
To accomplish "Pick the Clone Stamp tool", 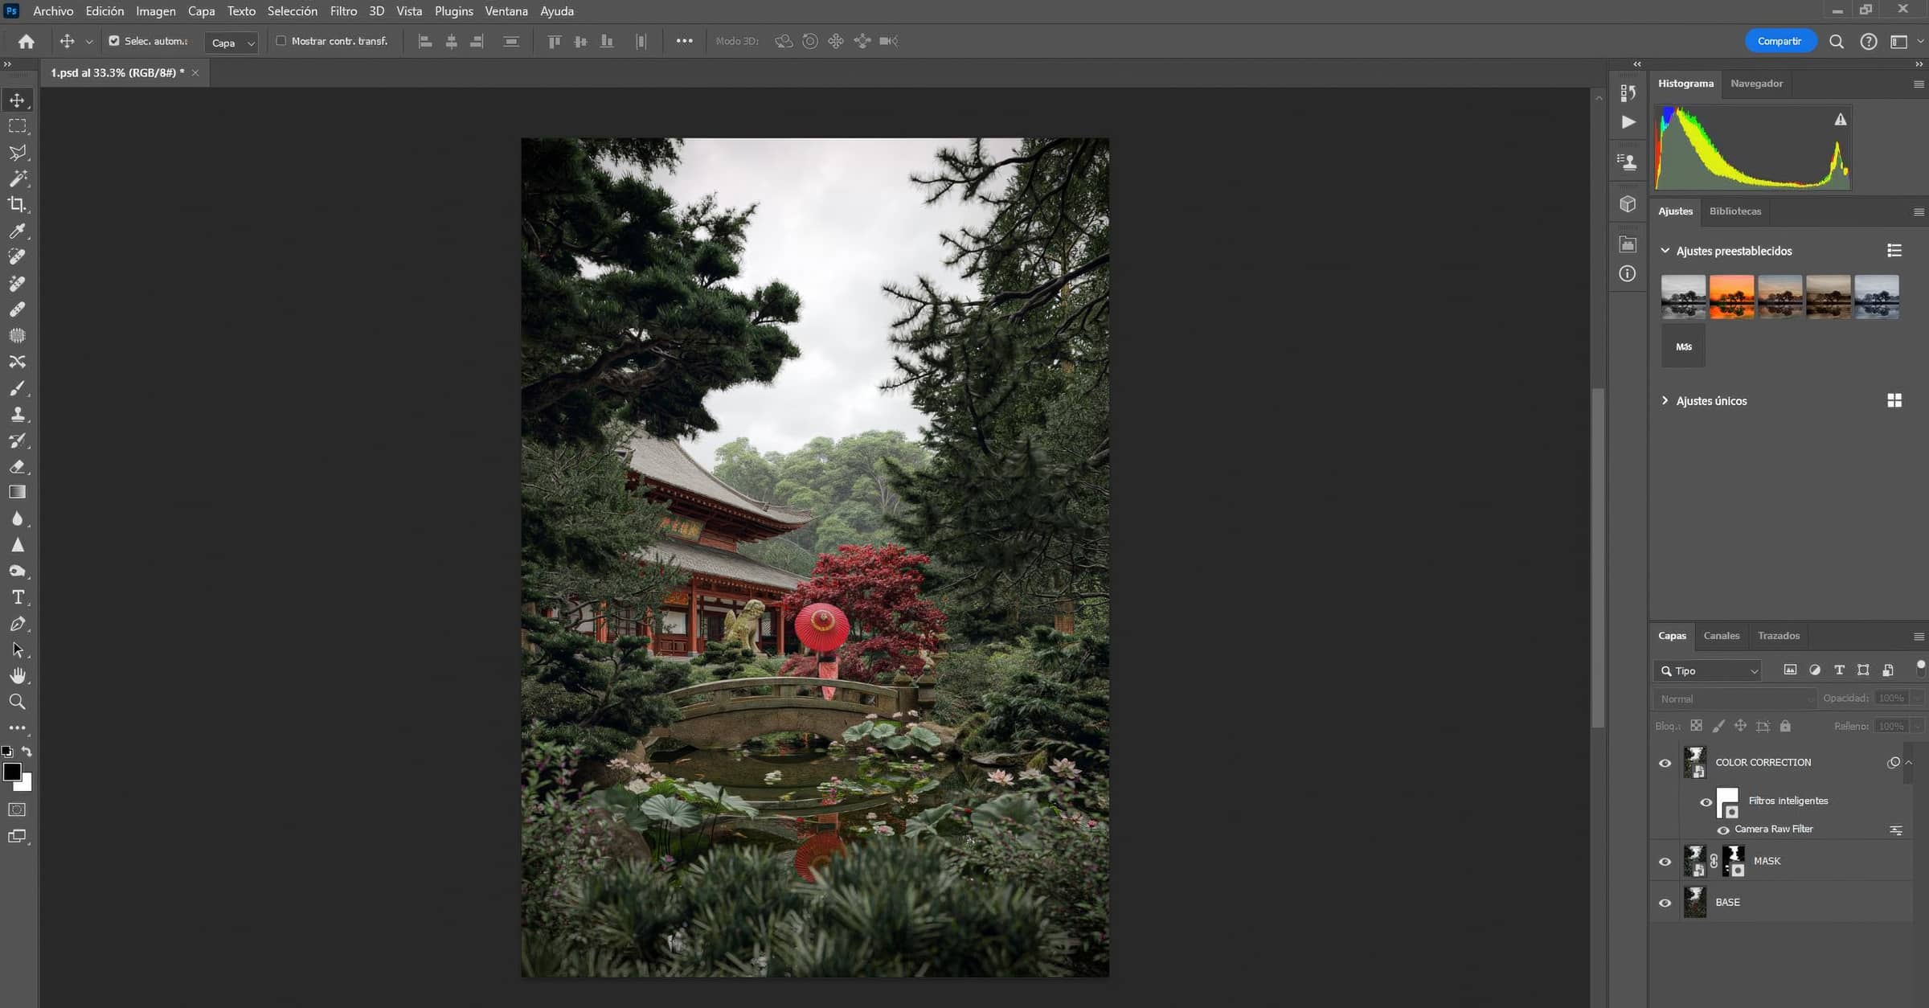I will pos(17,414).
